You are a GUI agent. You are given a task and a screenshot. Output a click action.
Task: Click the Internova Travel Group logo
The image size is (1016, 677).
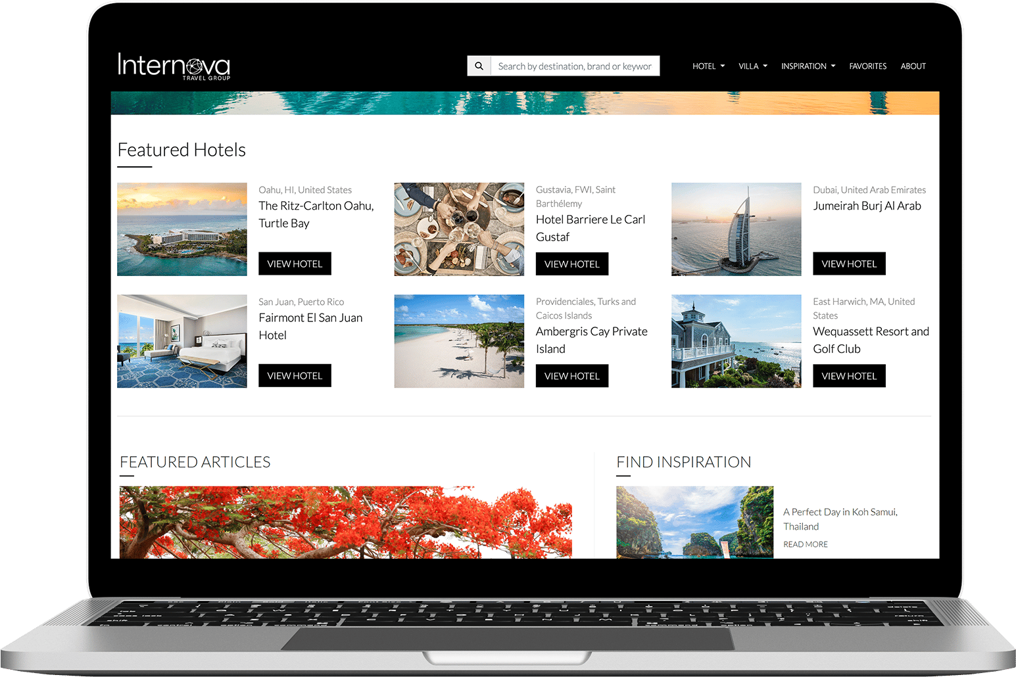click(x=174, y=66)
